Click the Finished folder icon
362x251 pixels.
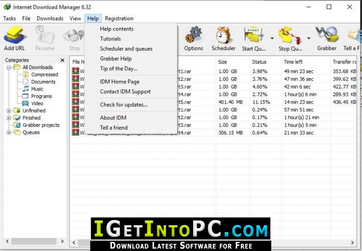[17, 118]
